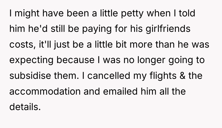Select the word "emailed"
This screenshot has width=222, height=128.
(x=120, y=91)
